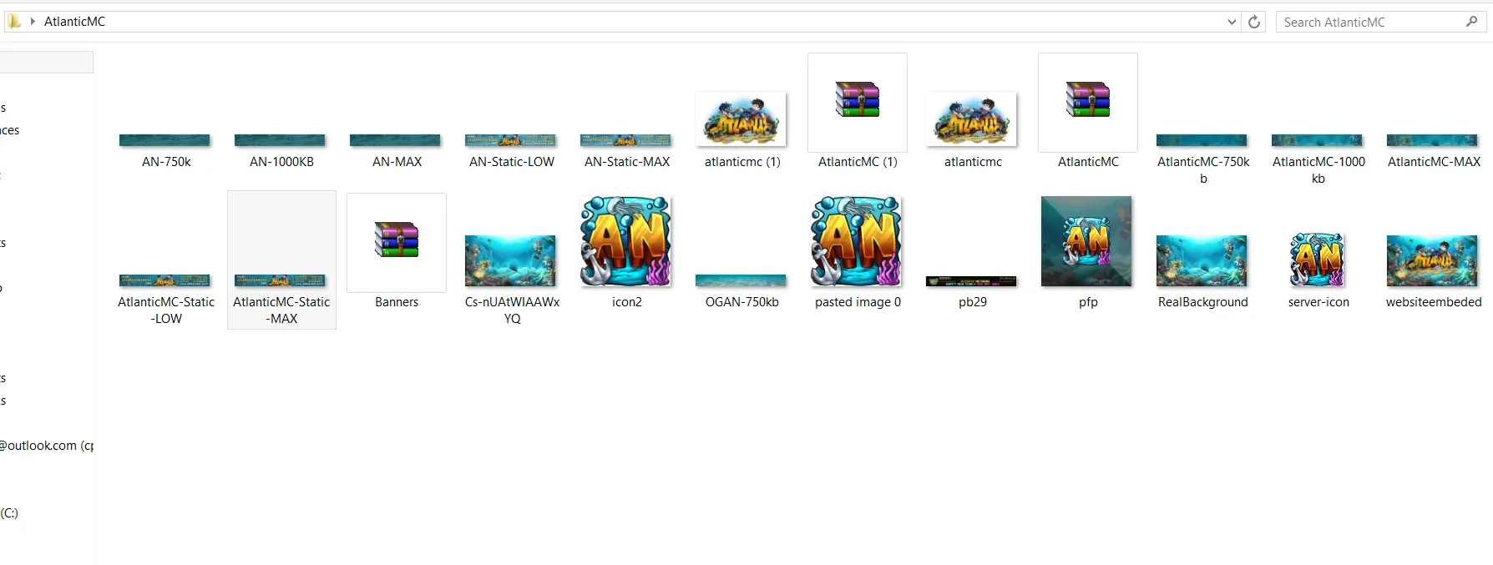This screenshot has width=1493, height=565.
Task: Click the refresh button in address bar
Action: tap(1254, 22)
